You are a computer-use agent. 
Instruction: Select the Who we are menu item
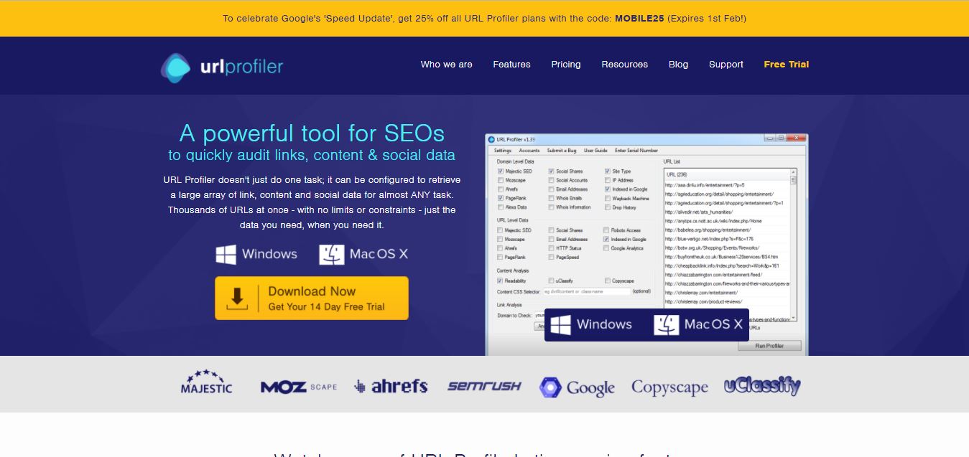pos(446,65)
